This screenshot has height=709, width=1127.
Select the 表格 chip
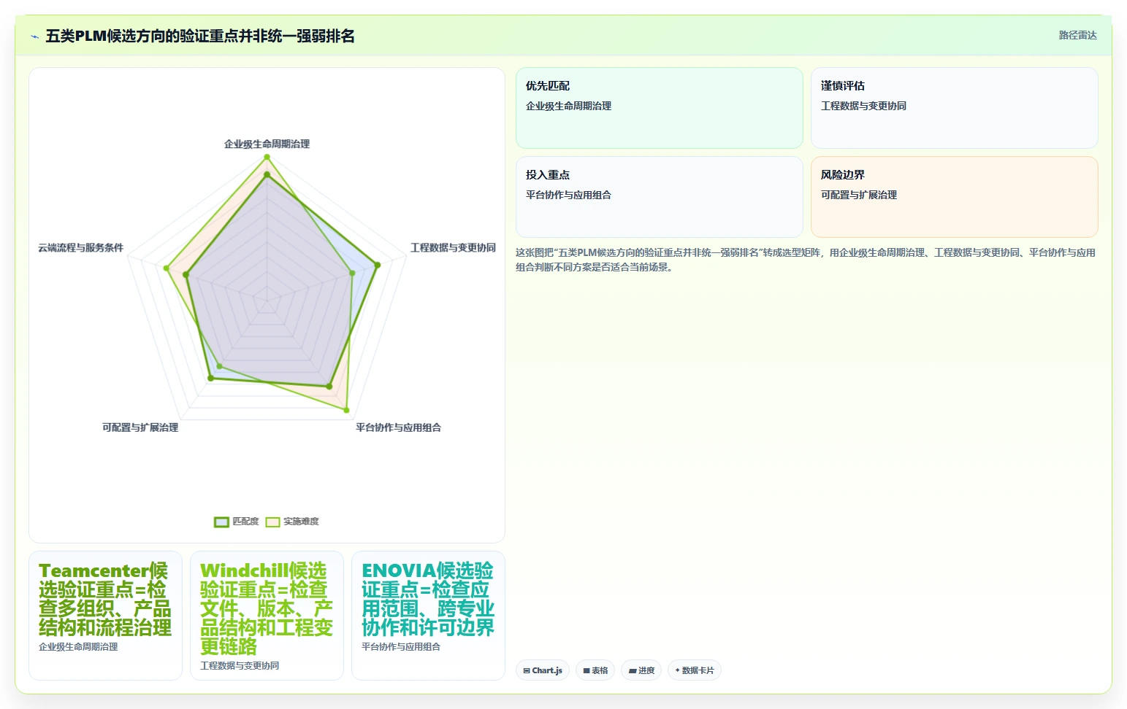[x=595, y=670]
